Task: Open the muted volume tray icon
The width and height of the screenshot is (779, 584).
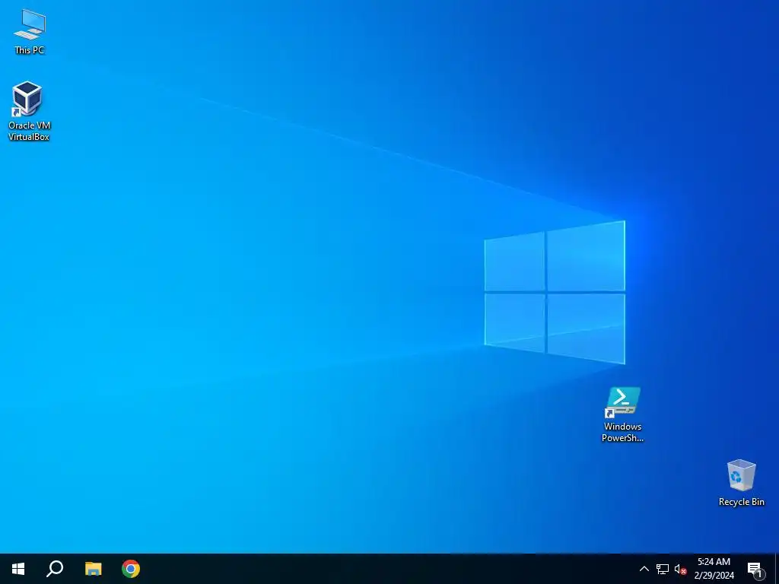Action: coord(680,569)
